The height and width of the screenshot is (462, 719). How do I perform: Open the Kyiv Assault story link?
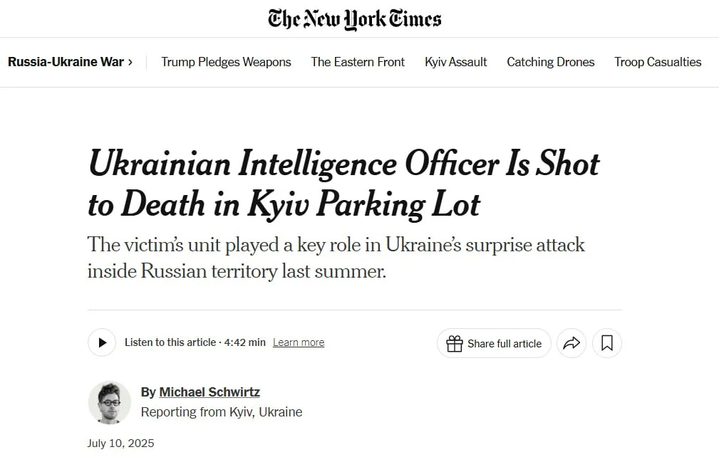(456, 62)
